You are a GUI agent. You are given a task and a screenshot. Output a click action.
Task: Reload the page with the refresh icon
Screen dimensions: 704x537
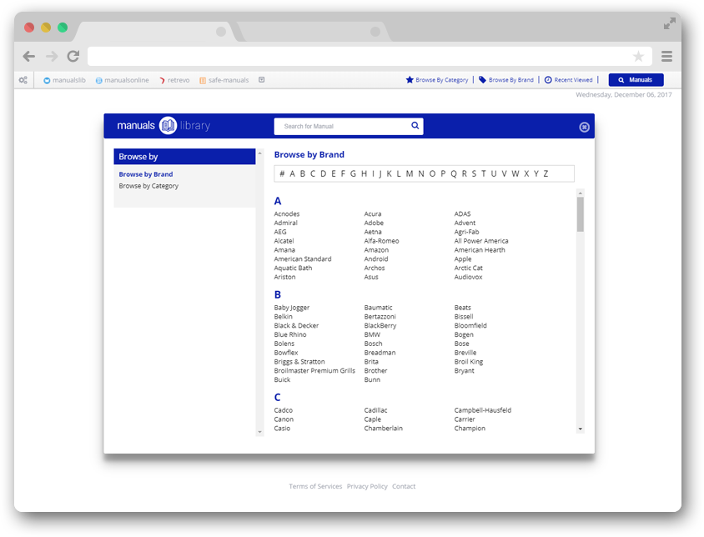(x=73, y=56)
